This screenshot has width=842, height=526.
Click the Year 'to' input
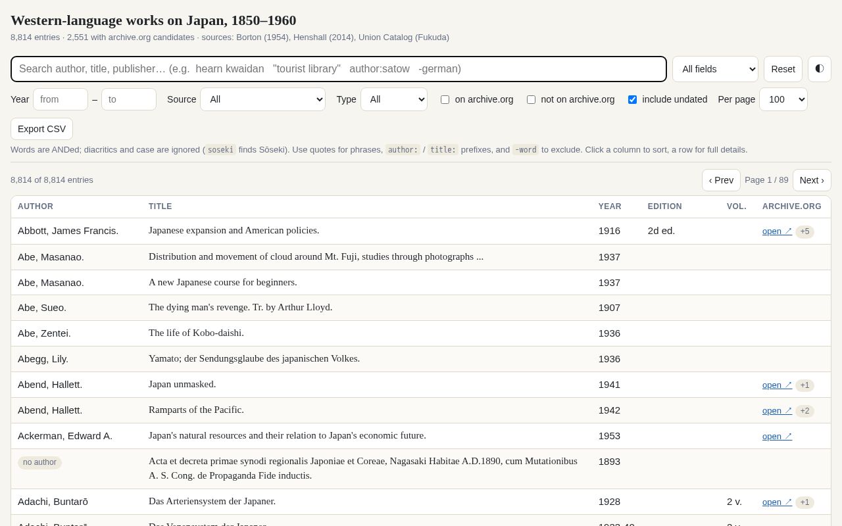coord(129,99)
